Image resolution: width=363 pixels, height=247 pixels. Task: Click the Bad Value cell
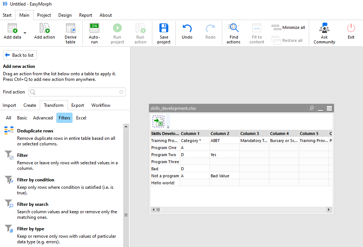224,176
